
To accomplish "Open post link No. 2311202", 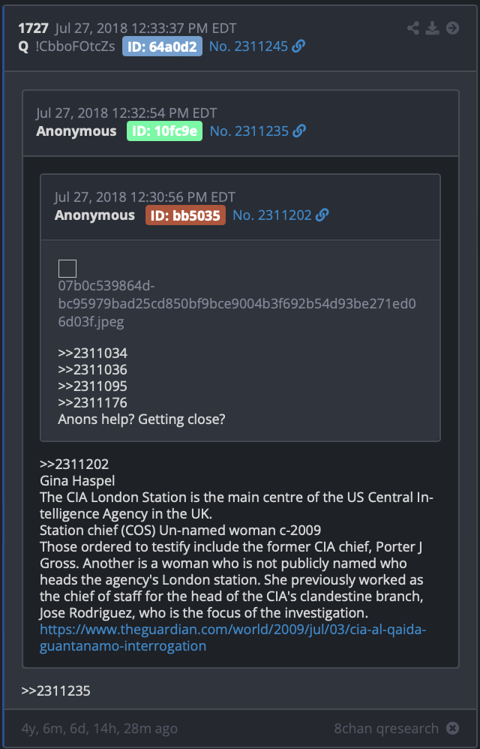I will (x=272, y=215).
